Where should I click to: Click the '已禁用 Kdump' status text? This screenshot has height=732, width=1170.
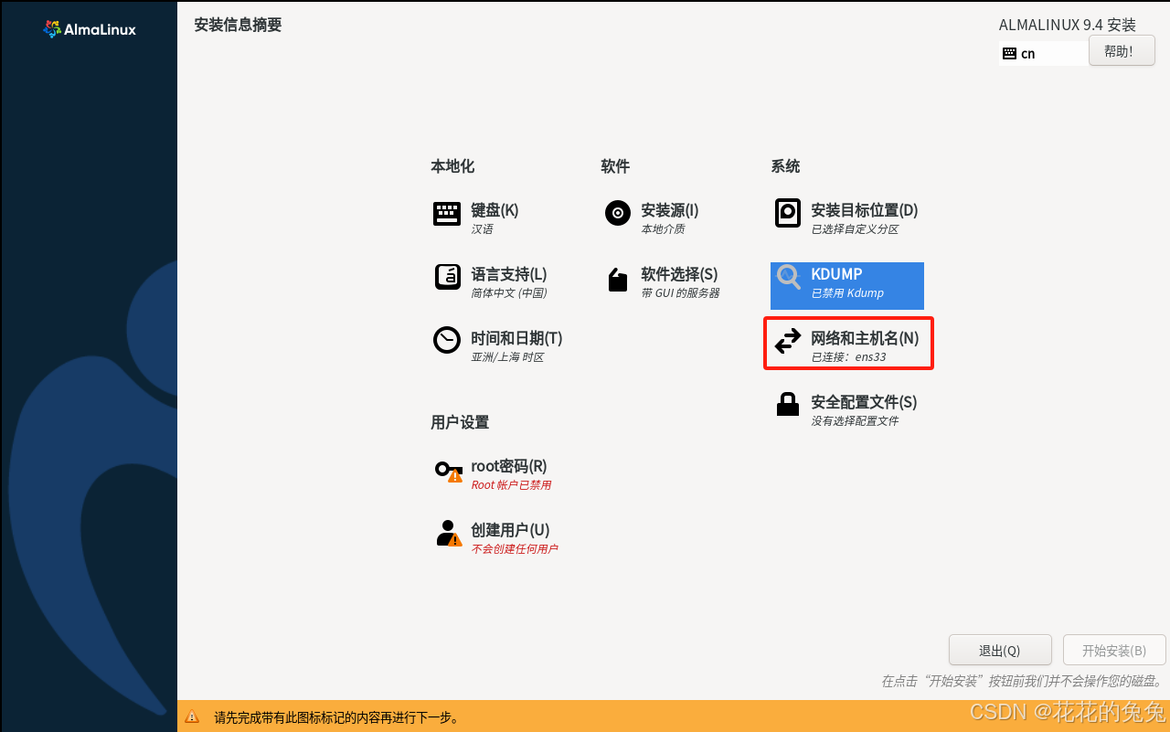847,293
